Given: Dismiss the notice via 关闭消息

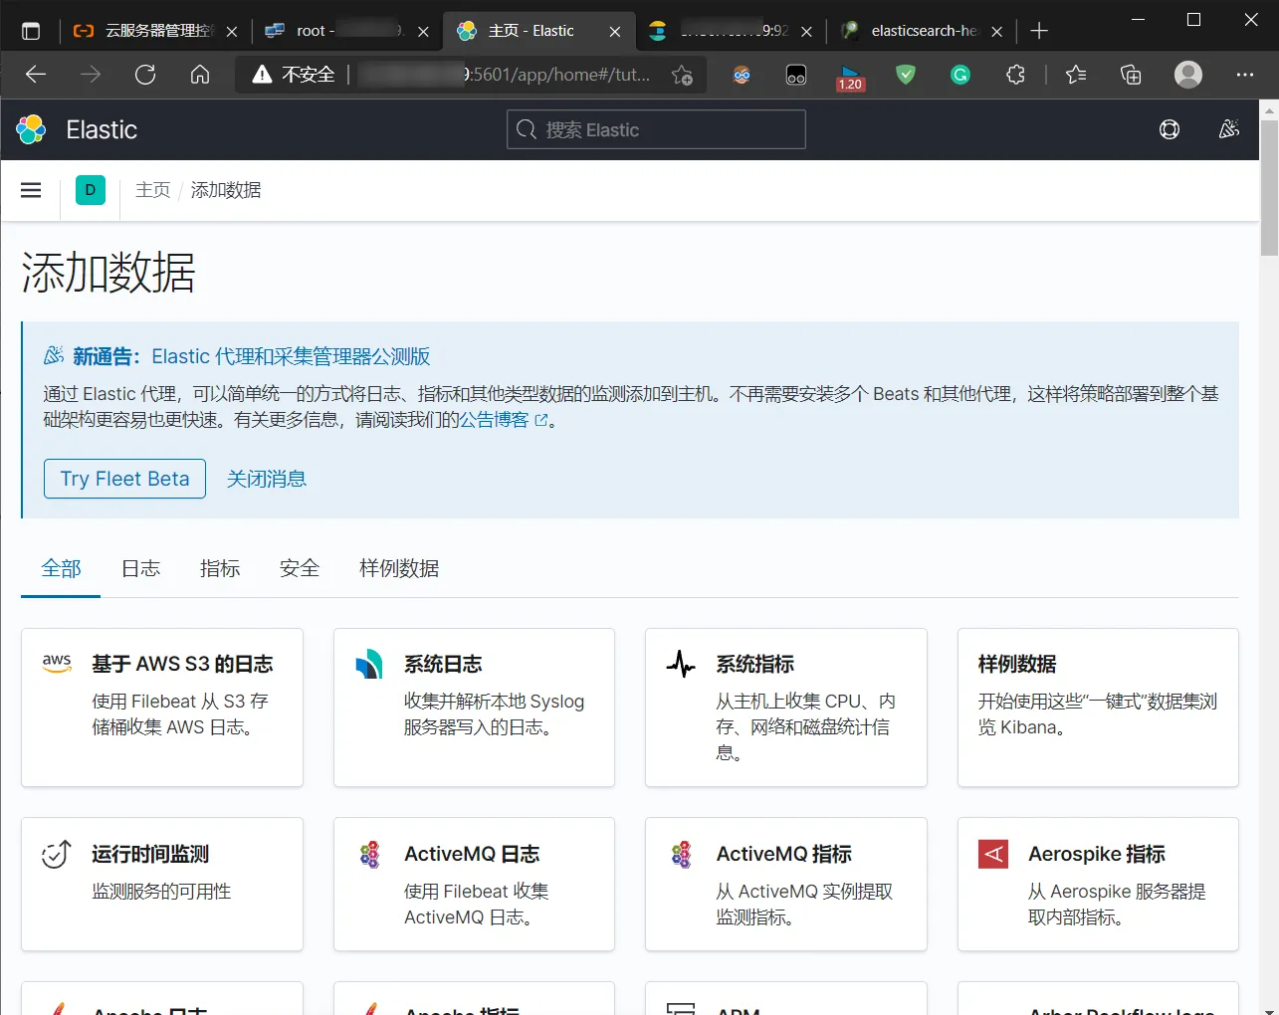Looking at the screenshot, I should tap(267, 479).
